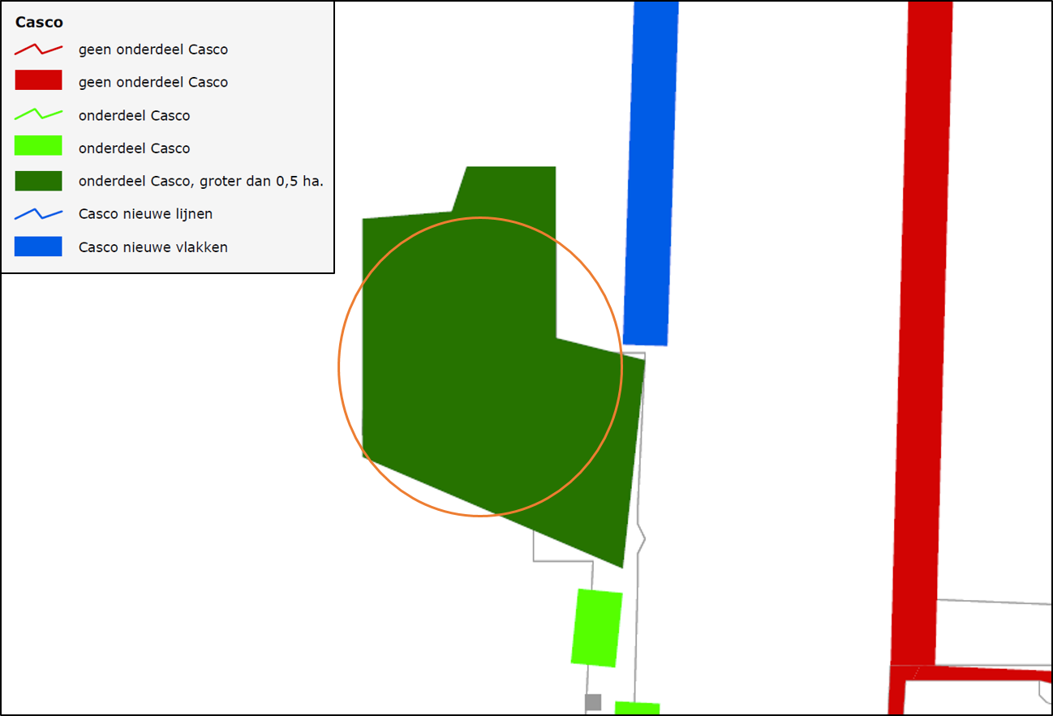Select the wide red vertical strip on the map
Image resolution: width=1053 pixels, height=716 pixels.
(x=922, y=332)
